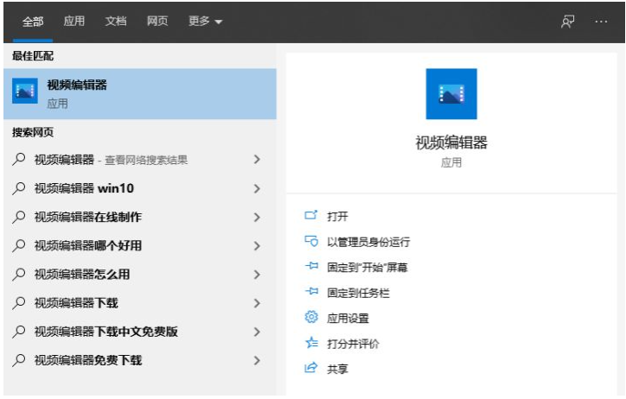Click the 查看网络搜索结果 text
Image resolution: width=626 pixels, height=399 pixels.
click(x=146, y=160)
